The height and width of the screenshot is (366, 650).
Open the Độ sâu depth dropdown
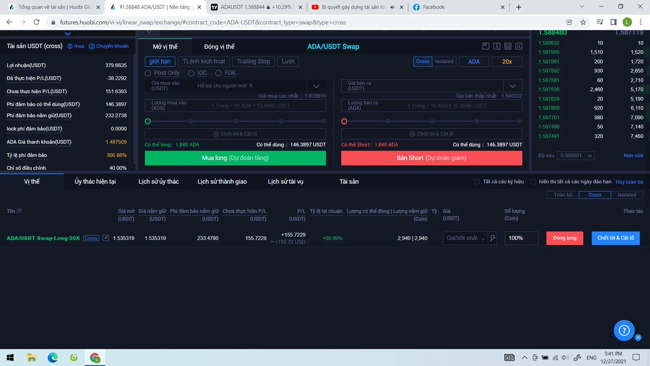point(576,156)
